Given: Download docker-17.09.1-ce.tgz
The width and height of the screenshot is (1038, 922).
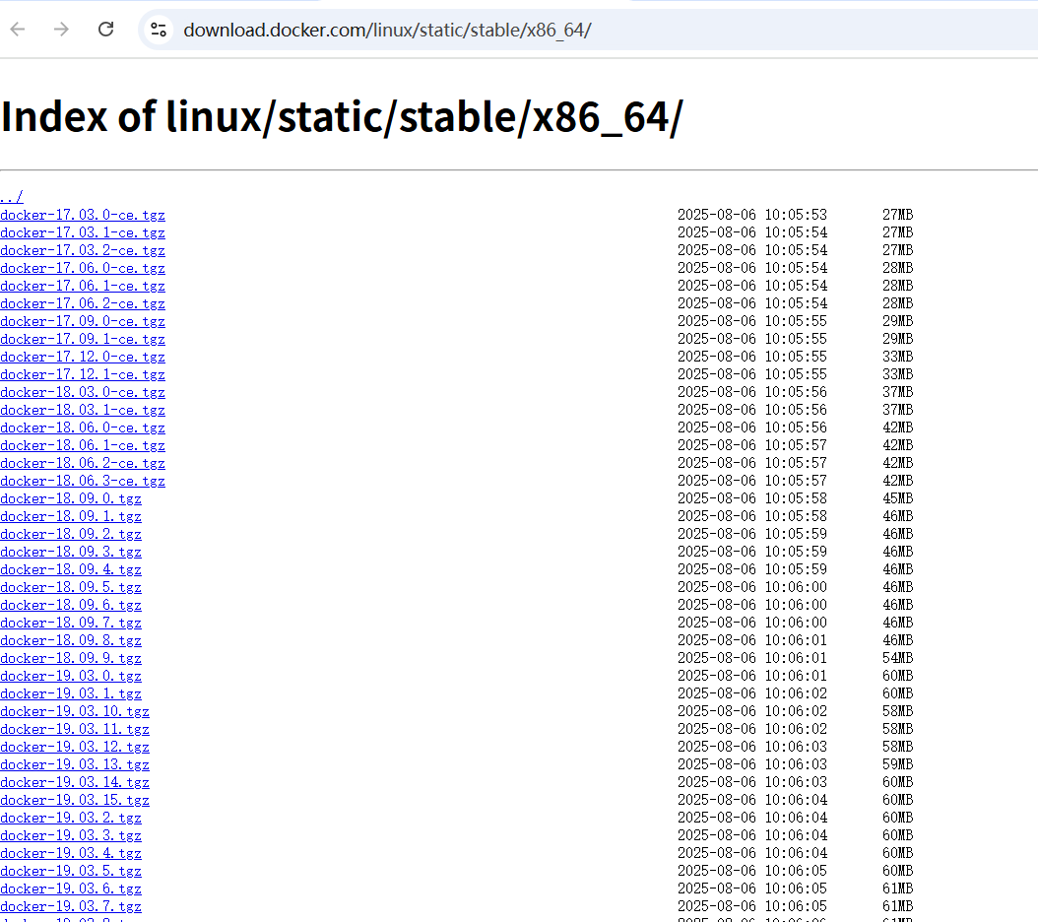Looking at the screenshot, I should [x=83, y=339].
